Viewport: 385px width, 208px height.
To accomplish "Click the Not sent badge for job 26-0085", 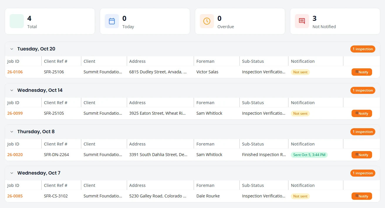I will (300, 196).
